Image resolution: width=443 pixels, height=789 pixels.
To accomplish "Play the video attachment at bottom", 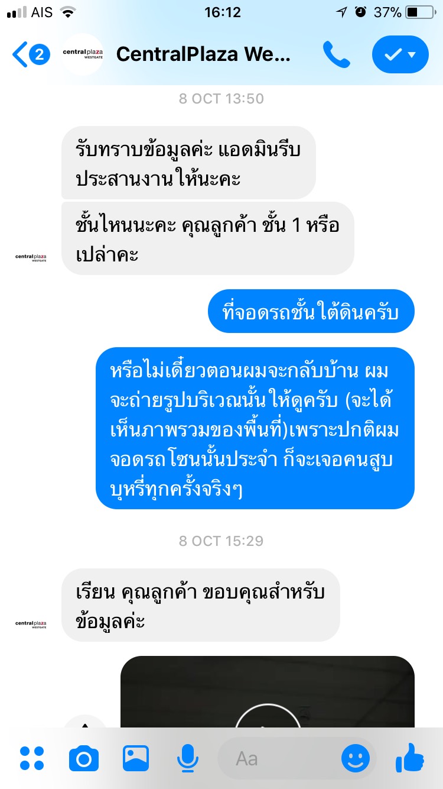I will (x=268, y=716).
